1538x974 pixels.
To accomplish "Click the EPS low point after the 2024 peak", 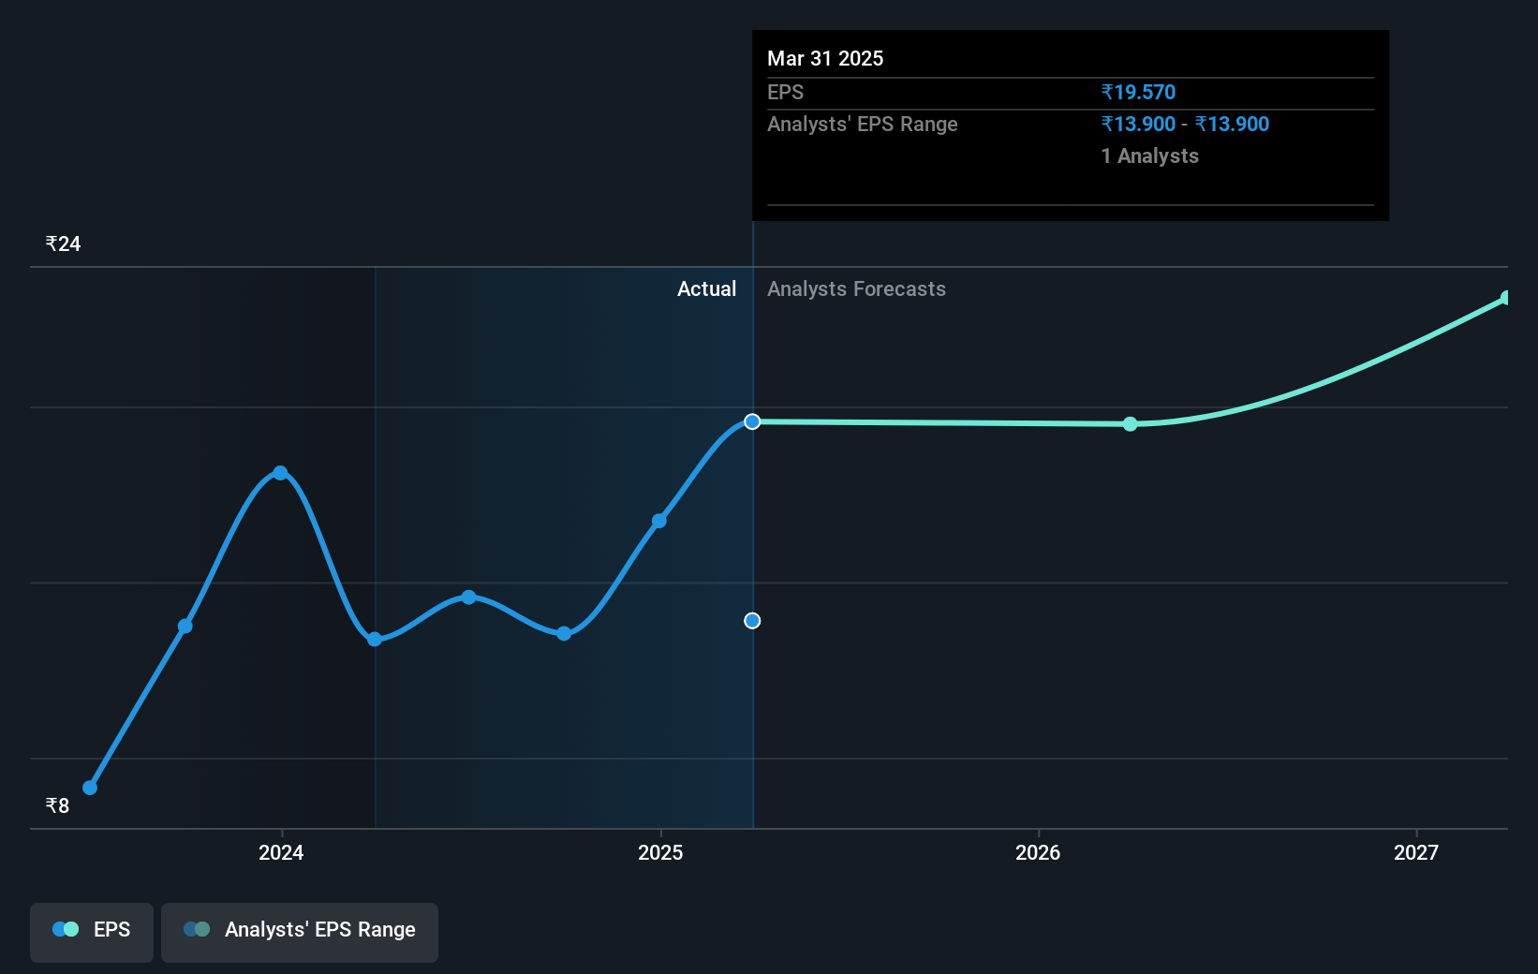I will coord(375,640).
